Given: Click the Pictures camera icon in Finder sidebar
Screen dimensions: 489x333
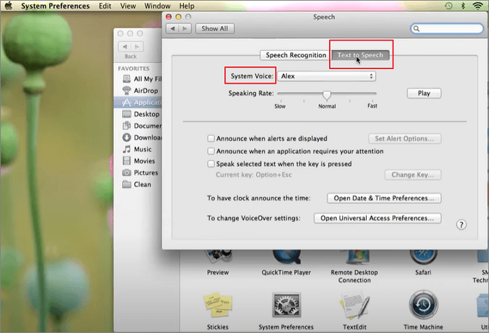Looking at the screenshot, I should pyautogui.click(x=126, y=172).
